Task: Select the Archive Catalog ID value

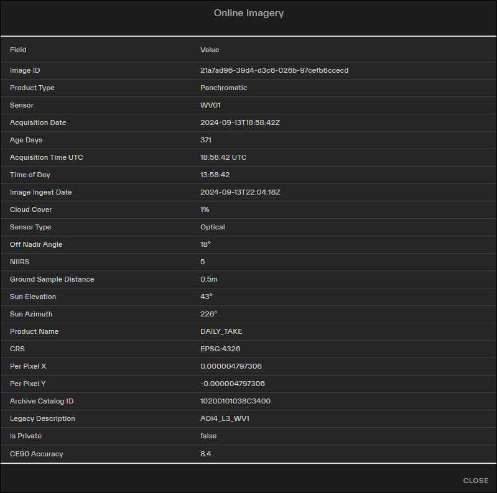Action: tap(235, 401)
